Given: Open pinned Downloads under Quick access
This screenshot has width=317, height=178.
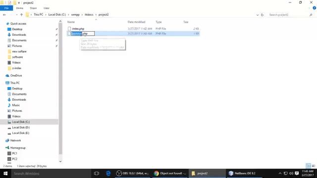Looking at the screenshot, I should coord(19,35).
